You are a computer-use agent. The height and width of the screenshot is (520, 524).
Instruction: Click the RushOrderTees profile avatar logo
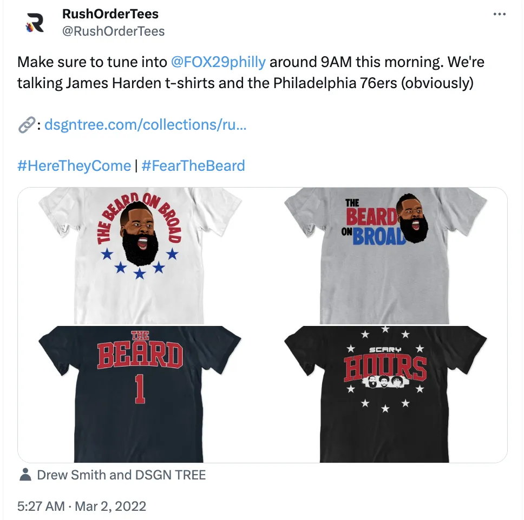point(35,23)
